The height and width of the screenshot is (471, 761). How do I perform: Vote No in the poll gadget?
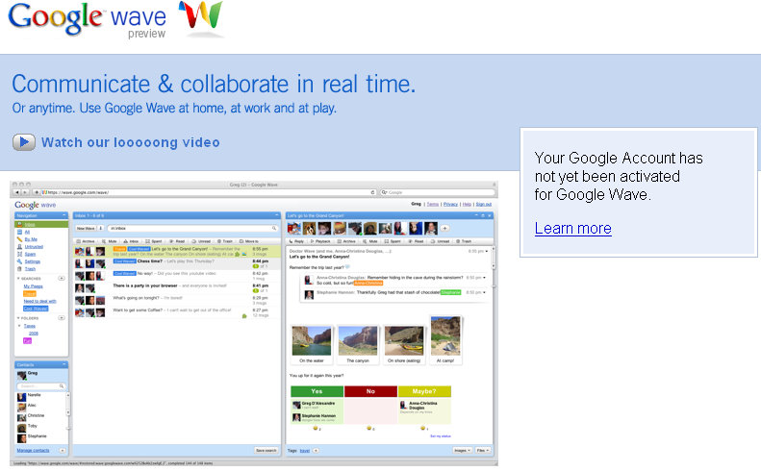[370, 391]
